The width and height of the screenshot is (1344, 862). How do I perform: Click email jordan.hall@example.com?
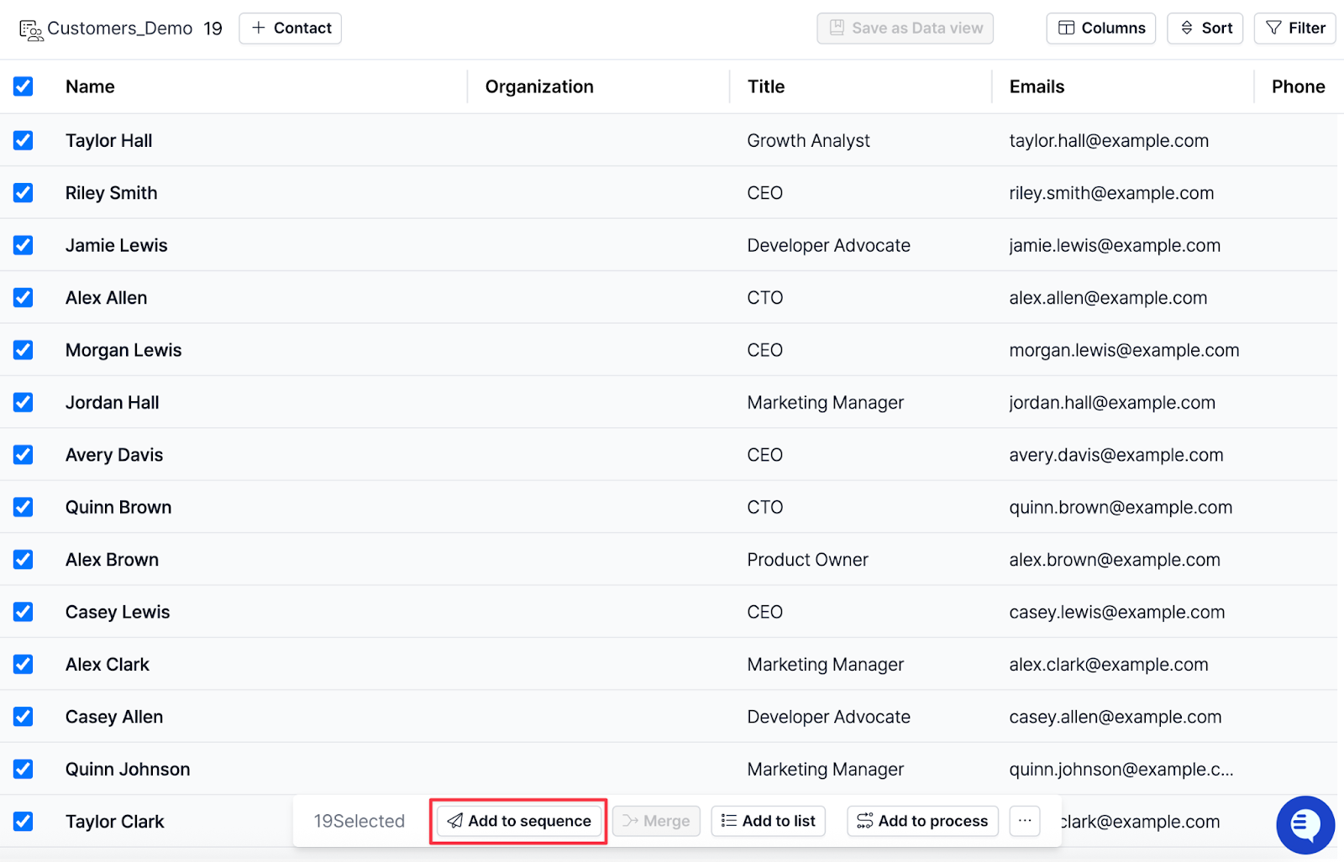(x=1112, y=403)
